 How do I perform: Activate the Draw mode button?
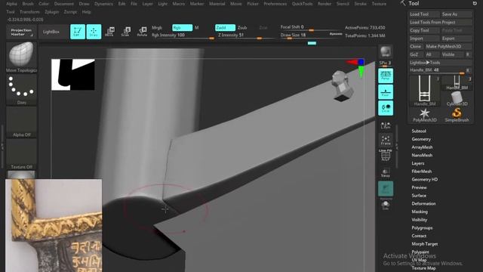[x=94, y=32]
